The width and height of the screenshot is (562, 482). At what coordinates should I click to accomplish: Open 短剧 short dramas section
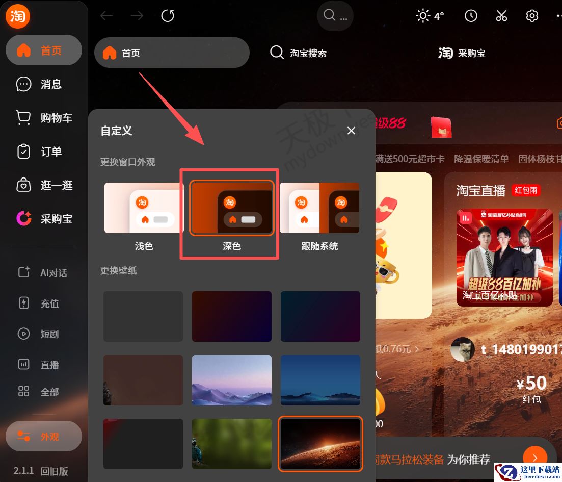tap(43, 334)
